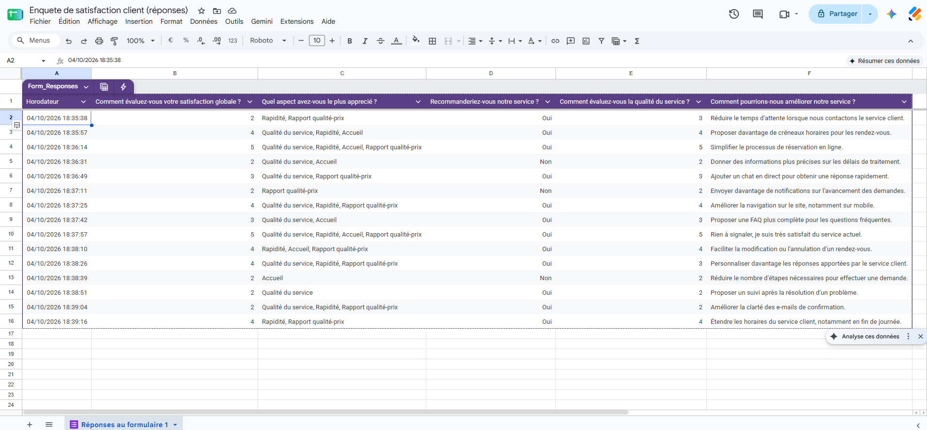This screenshot has height=430, width=927.
Task: Click the undo arrow icon
Action: (x=69, y=41)
